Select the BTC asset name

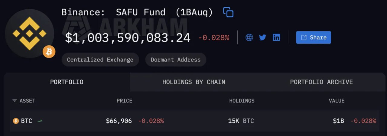click(x=27, y=121)
